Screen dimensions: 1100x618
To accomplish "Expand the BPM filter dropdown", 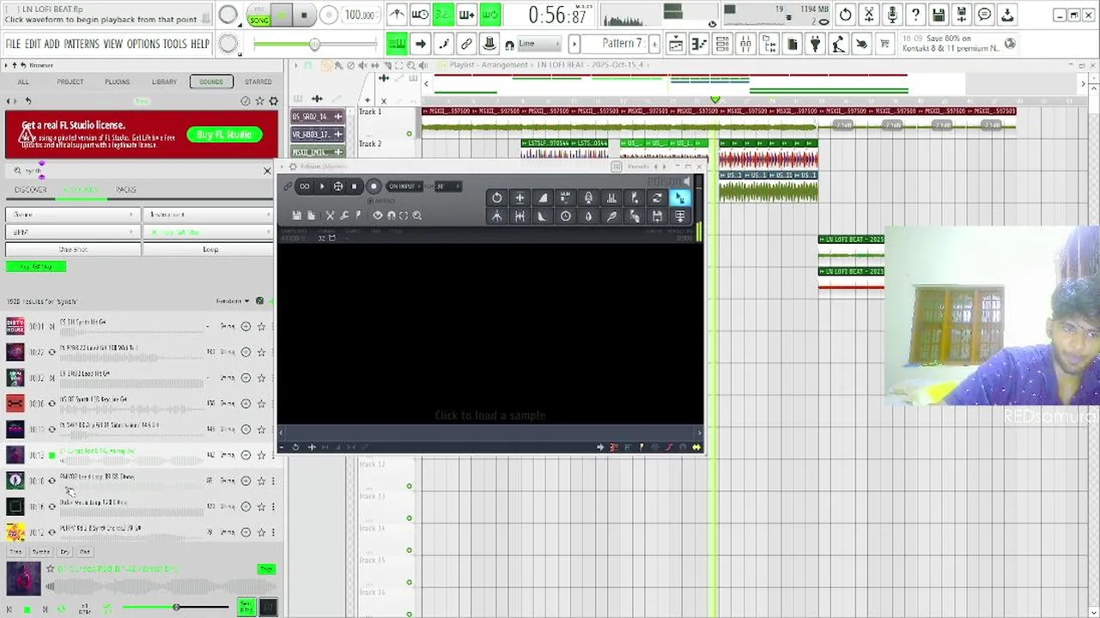I will [x=72, y=233].
